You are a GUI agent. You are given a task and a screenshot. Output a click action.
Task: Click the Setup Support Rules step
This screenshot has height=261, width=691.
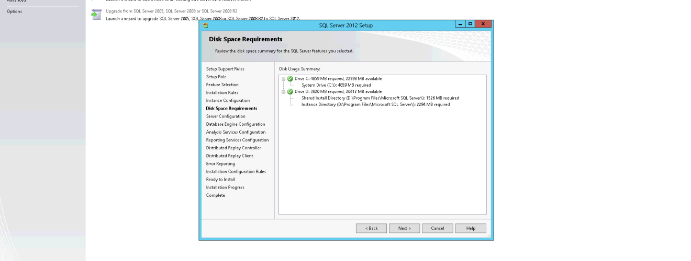point(225,69)
